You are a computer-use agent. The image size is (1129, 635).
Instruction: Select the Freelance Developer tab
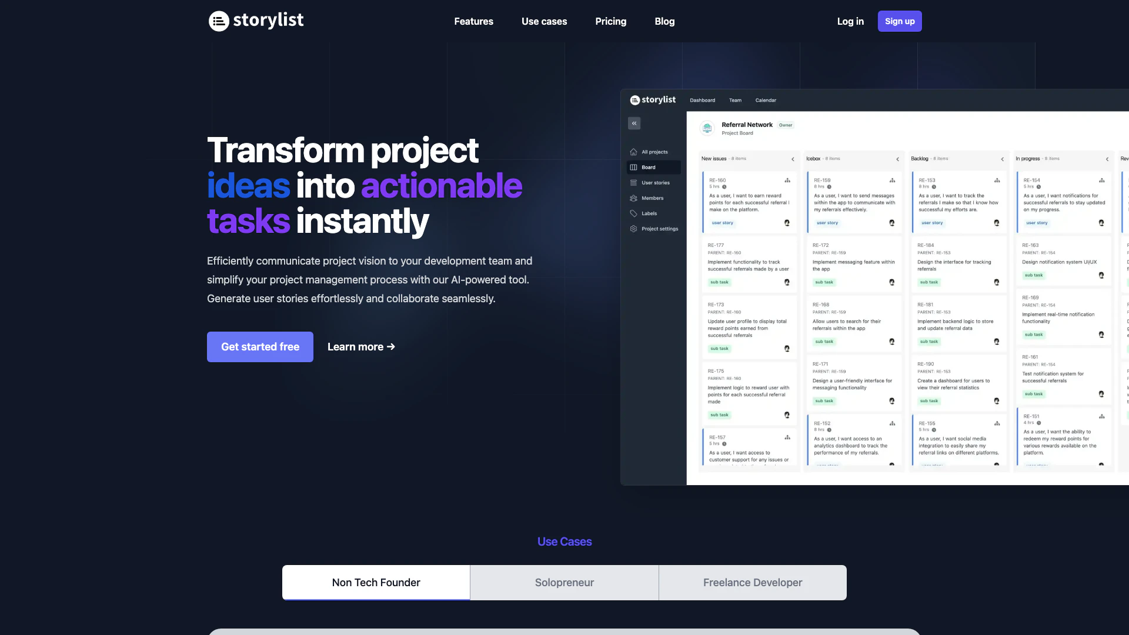pos(752,583)
